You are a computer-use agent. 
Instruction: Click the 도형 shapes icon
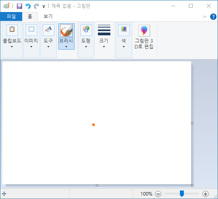[86, 30]
